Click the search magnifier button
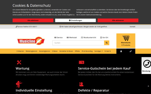Viewport: 151px width, 94px height. [107, 43]
